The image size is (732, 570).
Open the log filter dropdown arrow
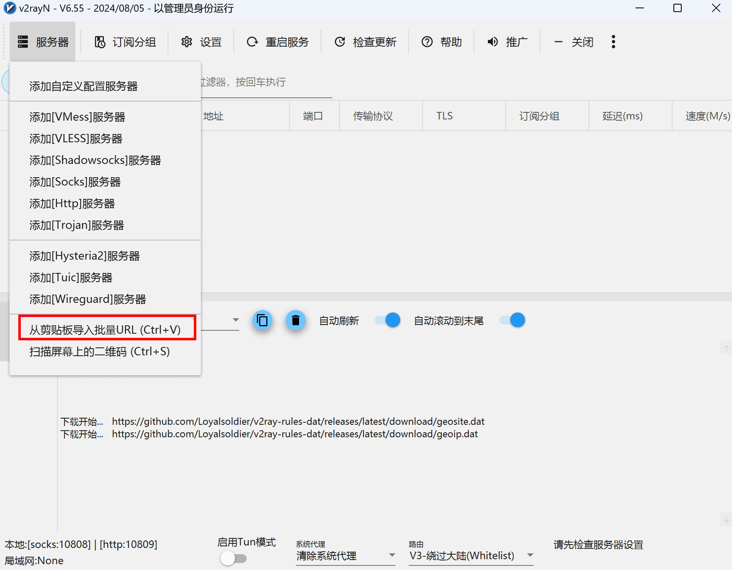point(236,320)
